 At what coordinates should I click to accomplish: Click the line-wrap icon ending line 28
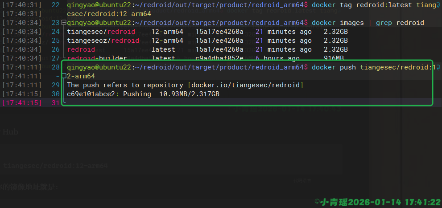tap(438, 67)
